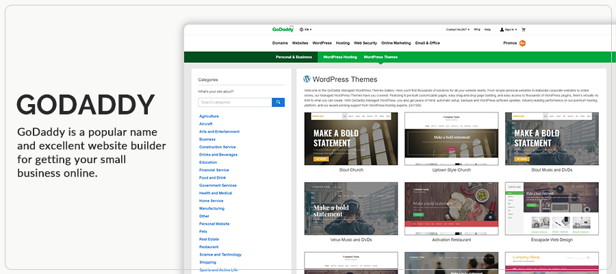Image resolution: width=616 pixels, height=274 pixels.
Task: Click the WordPress logo beside the heading
Action: click(307, 79)
